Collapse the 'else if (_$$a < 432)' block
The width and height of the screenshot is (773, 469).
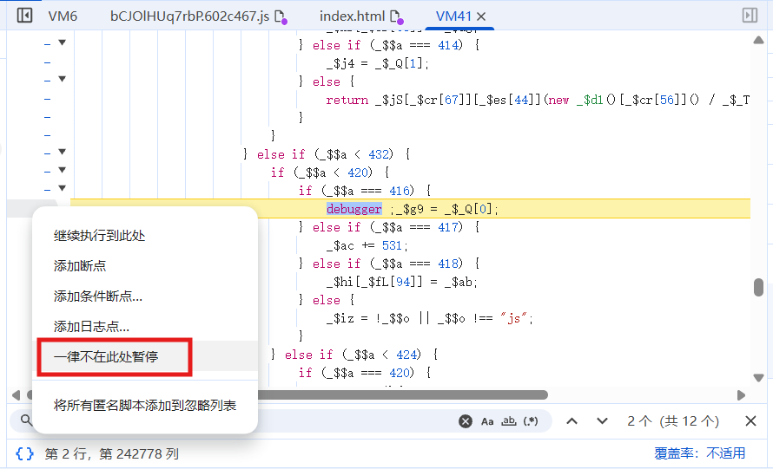62,153
